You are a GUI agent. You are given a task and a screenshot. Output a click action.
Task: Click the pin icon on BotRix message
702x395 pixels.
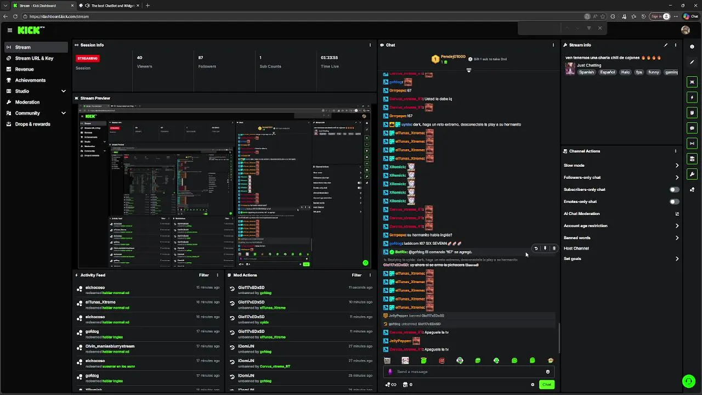click(x=545, y=249)
